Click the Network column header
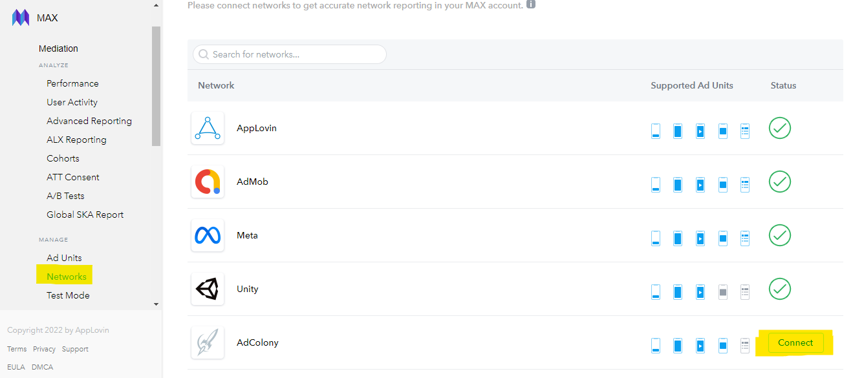The width and height of the screenshot is (864, 378). [x=216, y=85]
